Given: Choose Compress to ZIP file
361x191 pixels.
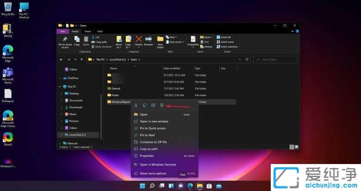Looking at the screenshot, I should (164, 142).
